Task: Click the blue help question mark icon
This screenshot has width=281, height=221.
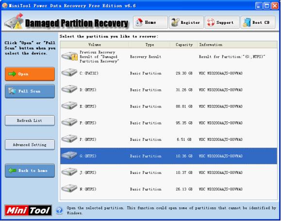Action: click(x=59, y=210)
